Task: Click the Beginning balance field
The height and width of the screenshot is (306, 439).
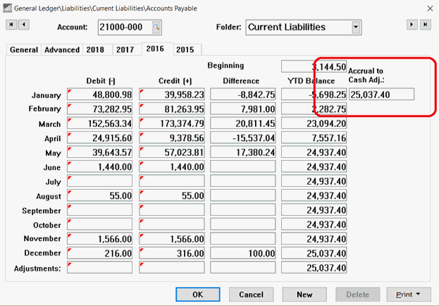Action: 314,67
